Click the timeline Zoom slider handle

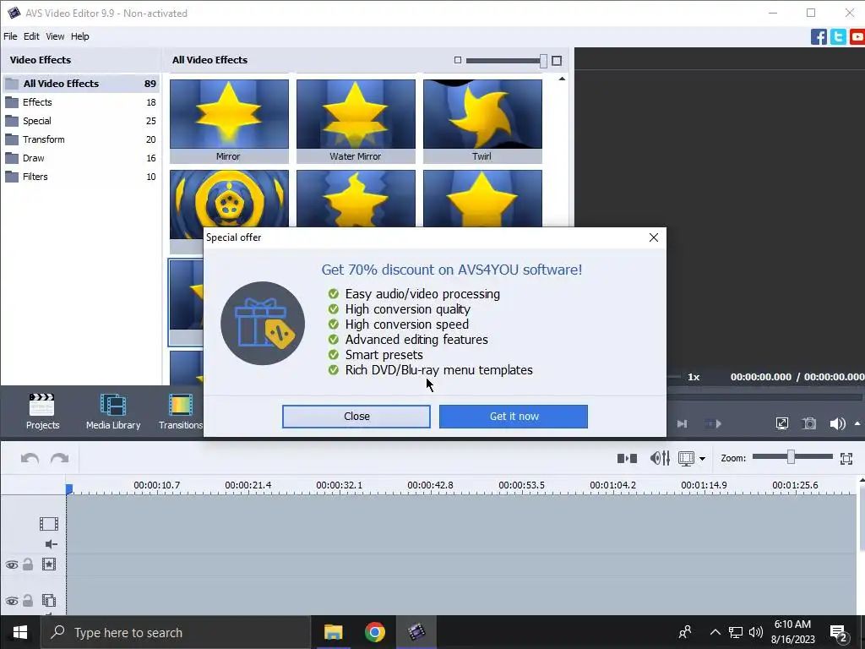[x=791, y=457]
